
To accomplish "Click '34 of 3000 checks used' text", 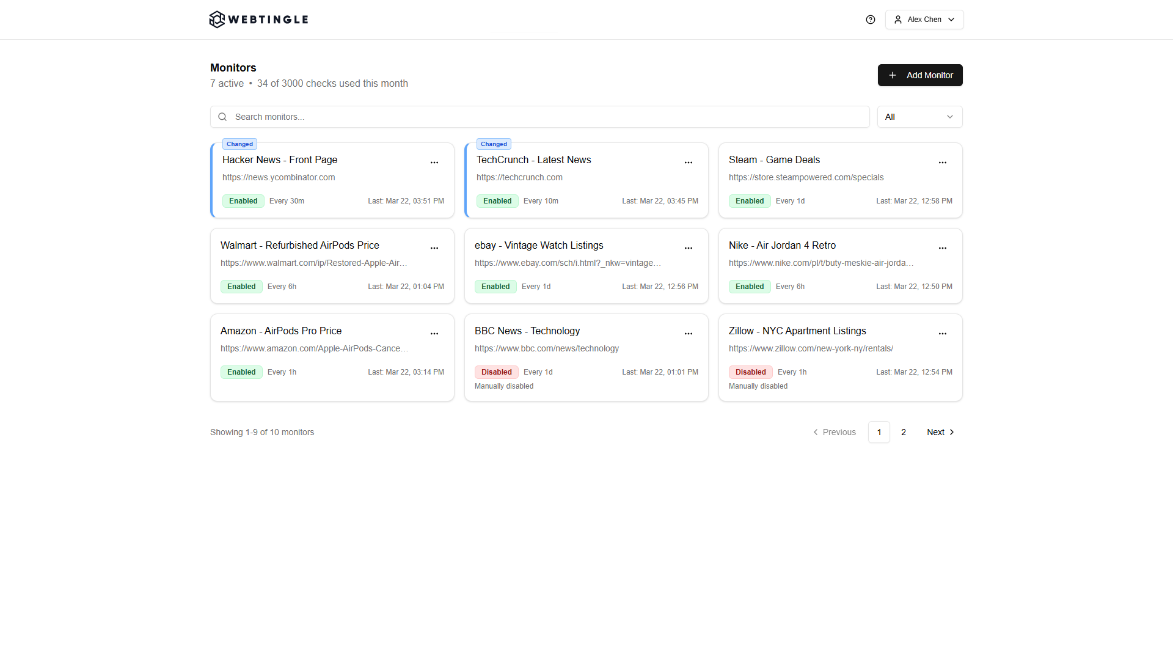I will 332,84.
